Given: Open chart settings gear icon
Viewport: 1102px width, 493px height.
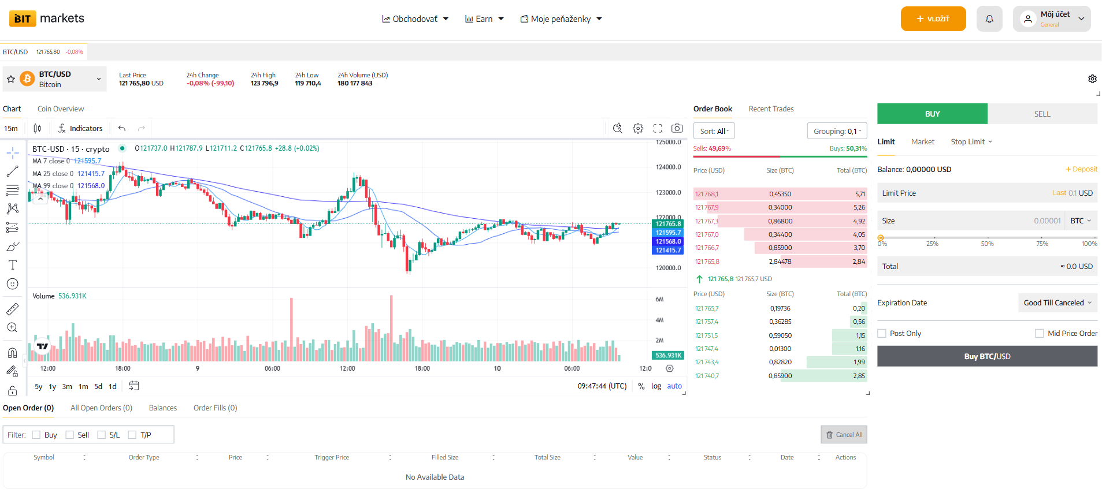Looking at the screenshot, I should pos(638,129).
